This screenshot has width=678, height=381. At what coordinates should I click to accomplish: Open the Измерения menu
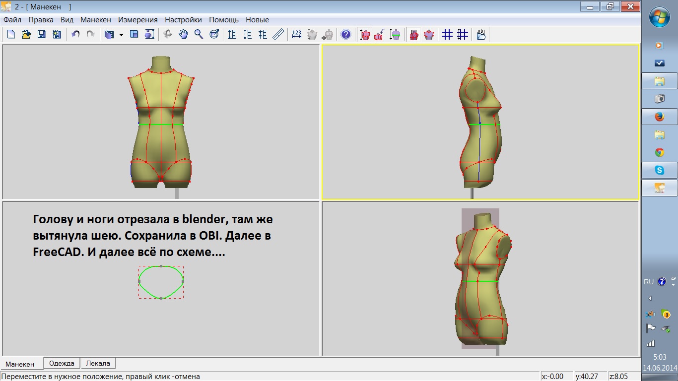click(138, 20)
